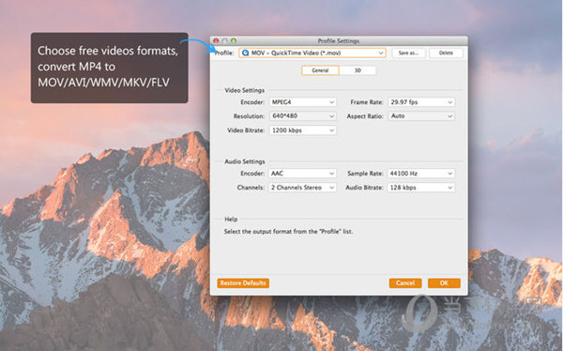Click the Help section heading

pos(231,220)
